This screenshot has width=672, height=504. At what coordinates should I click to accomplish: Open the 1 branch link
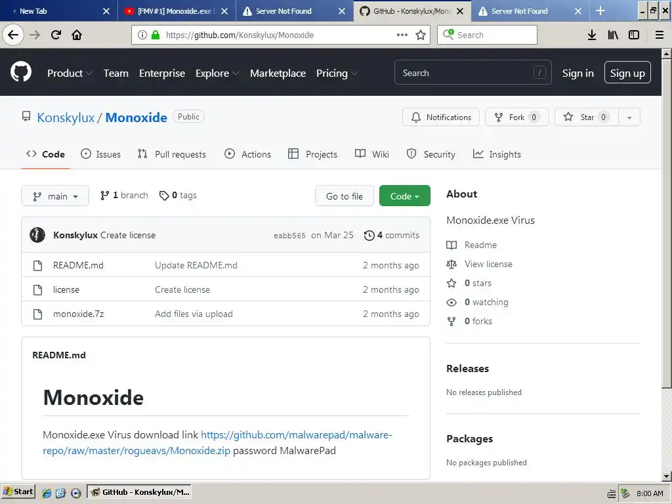[x=124, y=196]
